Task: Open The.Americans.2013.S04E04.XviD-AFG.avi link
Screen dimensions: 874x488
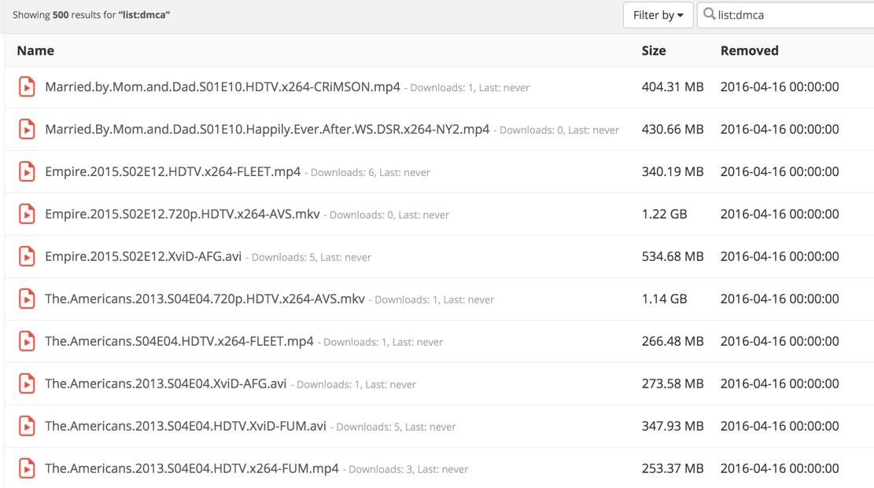Action: tap(165, 384)
